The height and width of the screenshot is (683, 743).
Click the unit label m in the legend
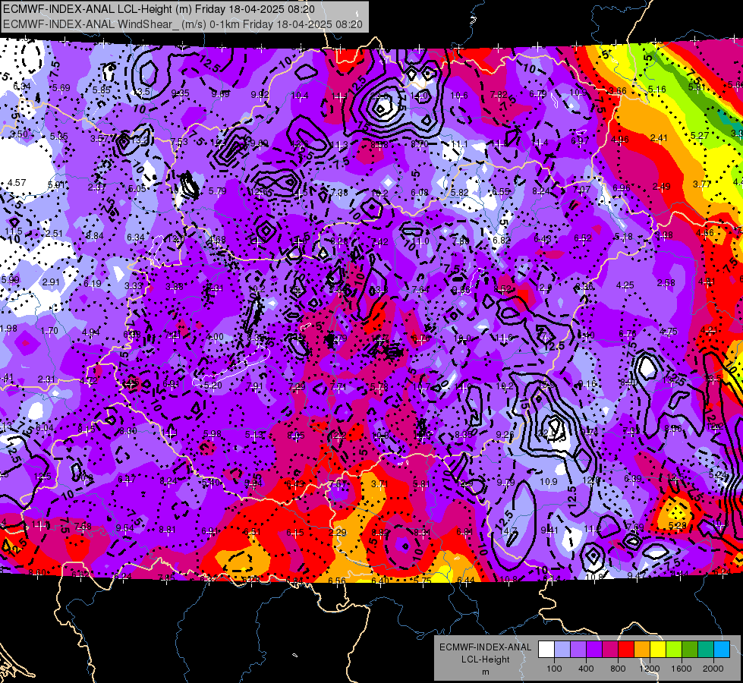click(x=486, y=672)
